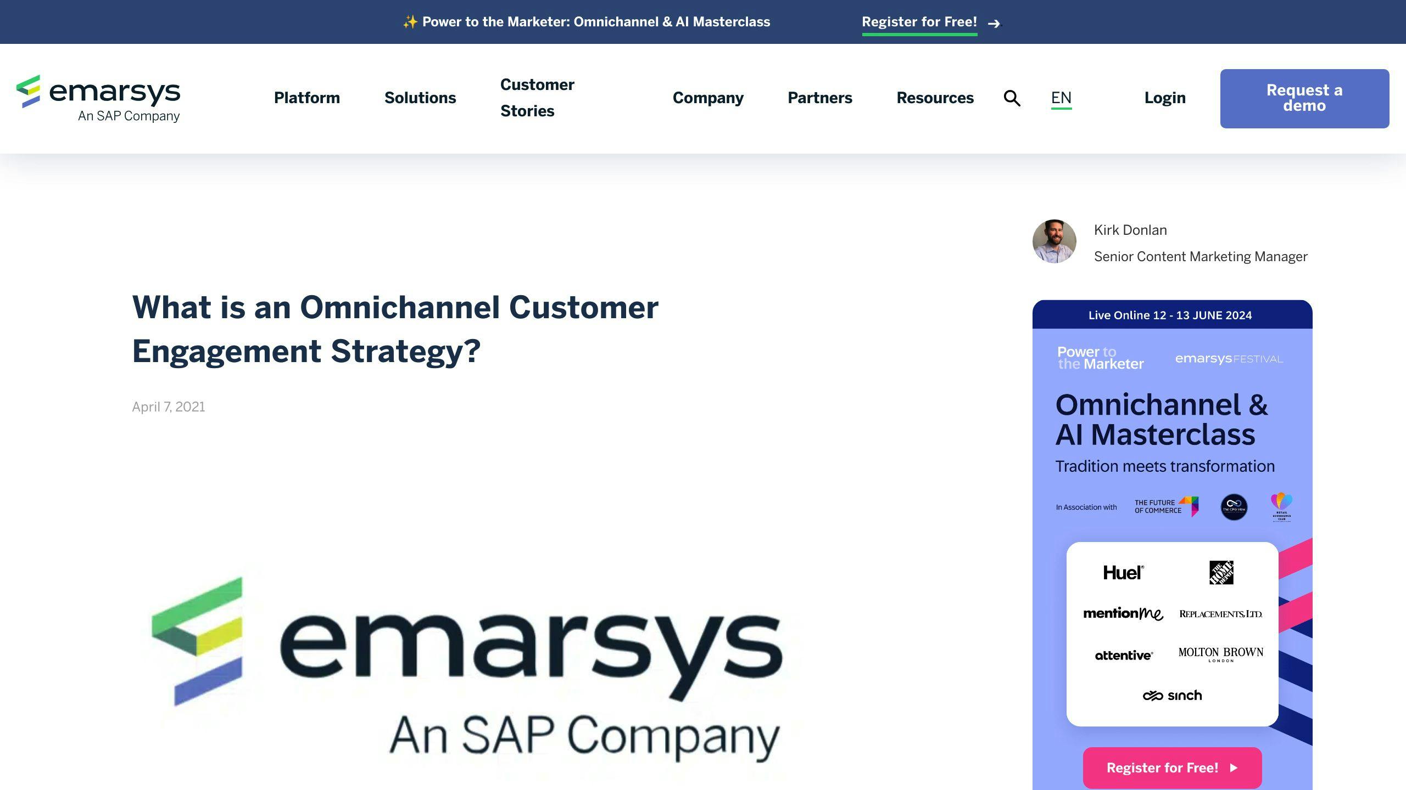Click the search magnifying glass icon
The height and width of the screenshot is (790, 1406).
[1013, 98]
